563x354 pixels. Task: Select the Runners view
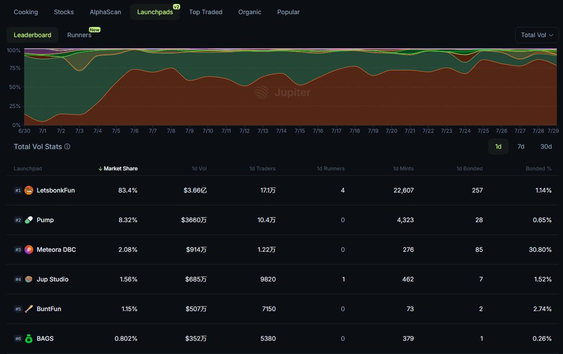(79, 35)
